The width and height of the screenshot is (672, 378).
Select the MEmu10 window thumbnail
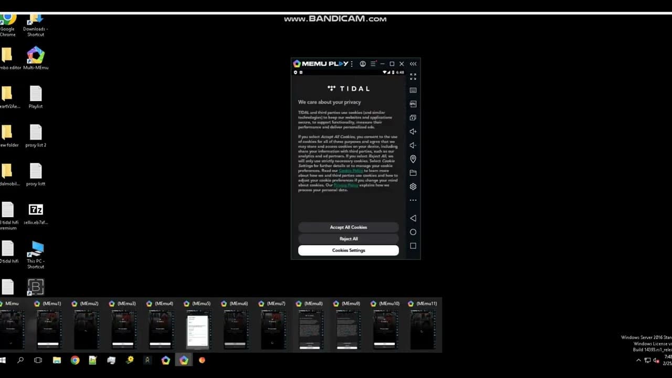pos(385,329)
